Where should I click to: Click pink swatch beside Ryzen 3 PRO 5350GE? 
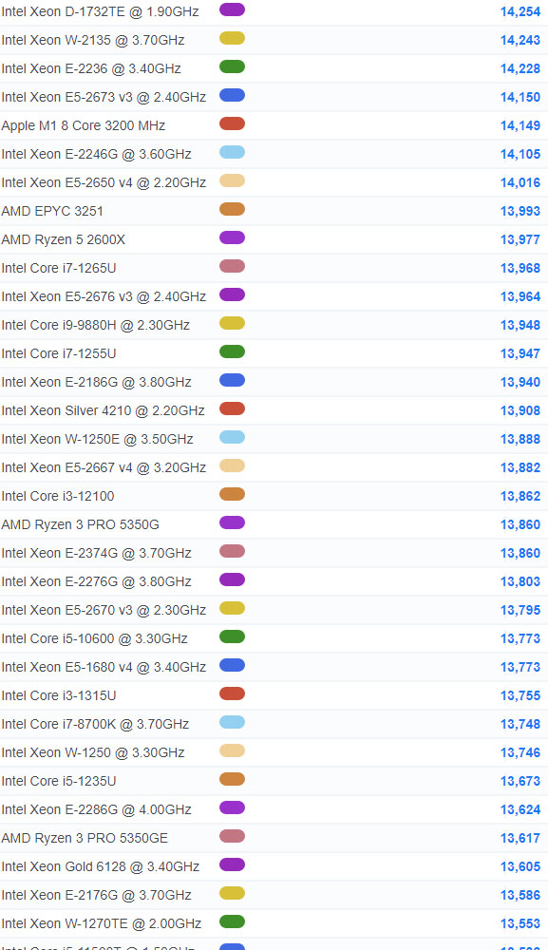pyautogui.click(x=232, y=835)
